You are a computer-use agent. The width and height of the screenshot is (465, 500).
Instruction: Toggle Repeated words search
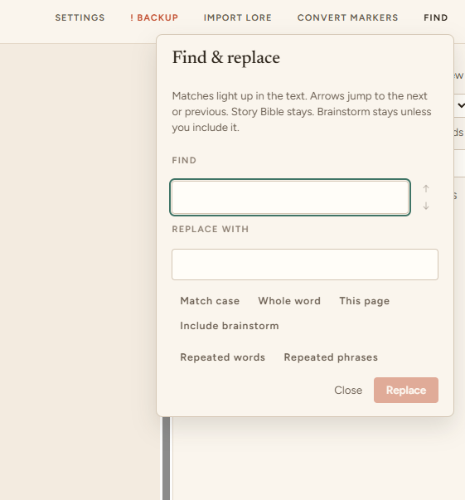222,357
